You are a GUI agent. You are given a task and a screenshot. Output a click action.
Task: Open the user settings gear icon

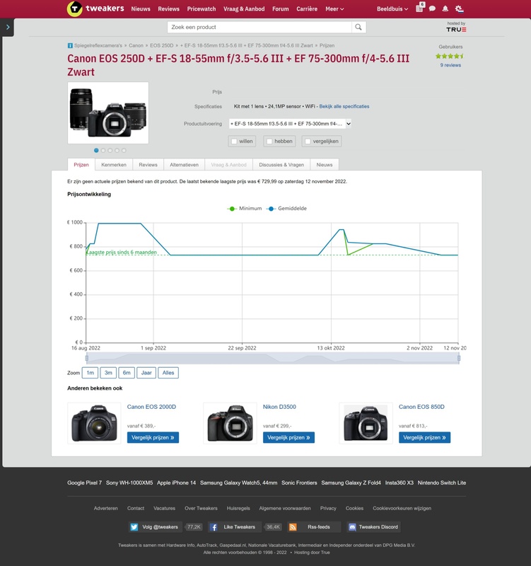[x=459, y=8]
